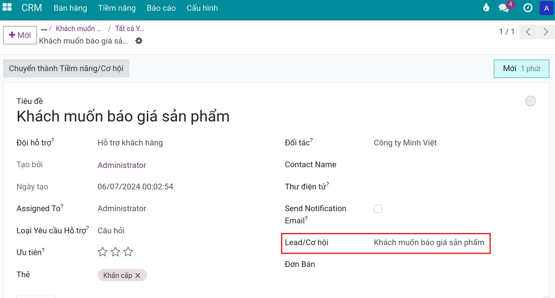This screenshot has width=555, height=298.
Task: Select the Mới stage in status bar
Action: (x=521, y=69)
